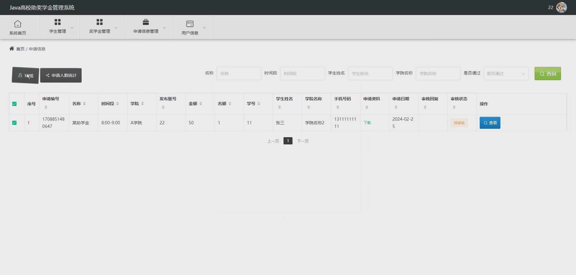The height and width of the screenshot is (275, 576).
Task: Click the 下载 link in 申请资料
Action: (x=367, y=123)
